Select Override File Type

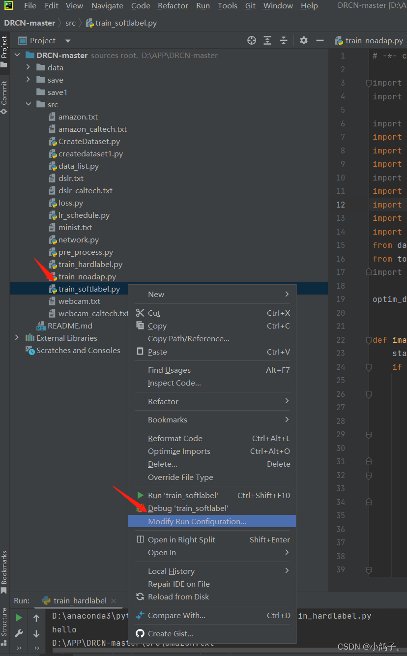pos(212,477)
